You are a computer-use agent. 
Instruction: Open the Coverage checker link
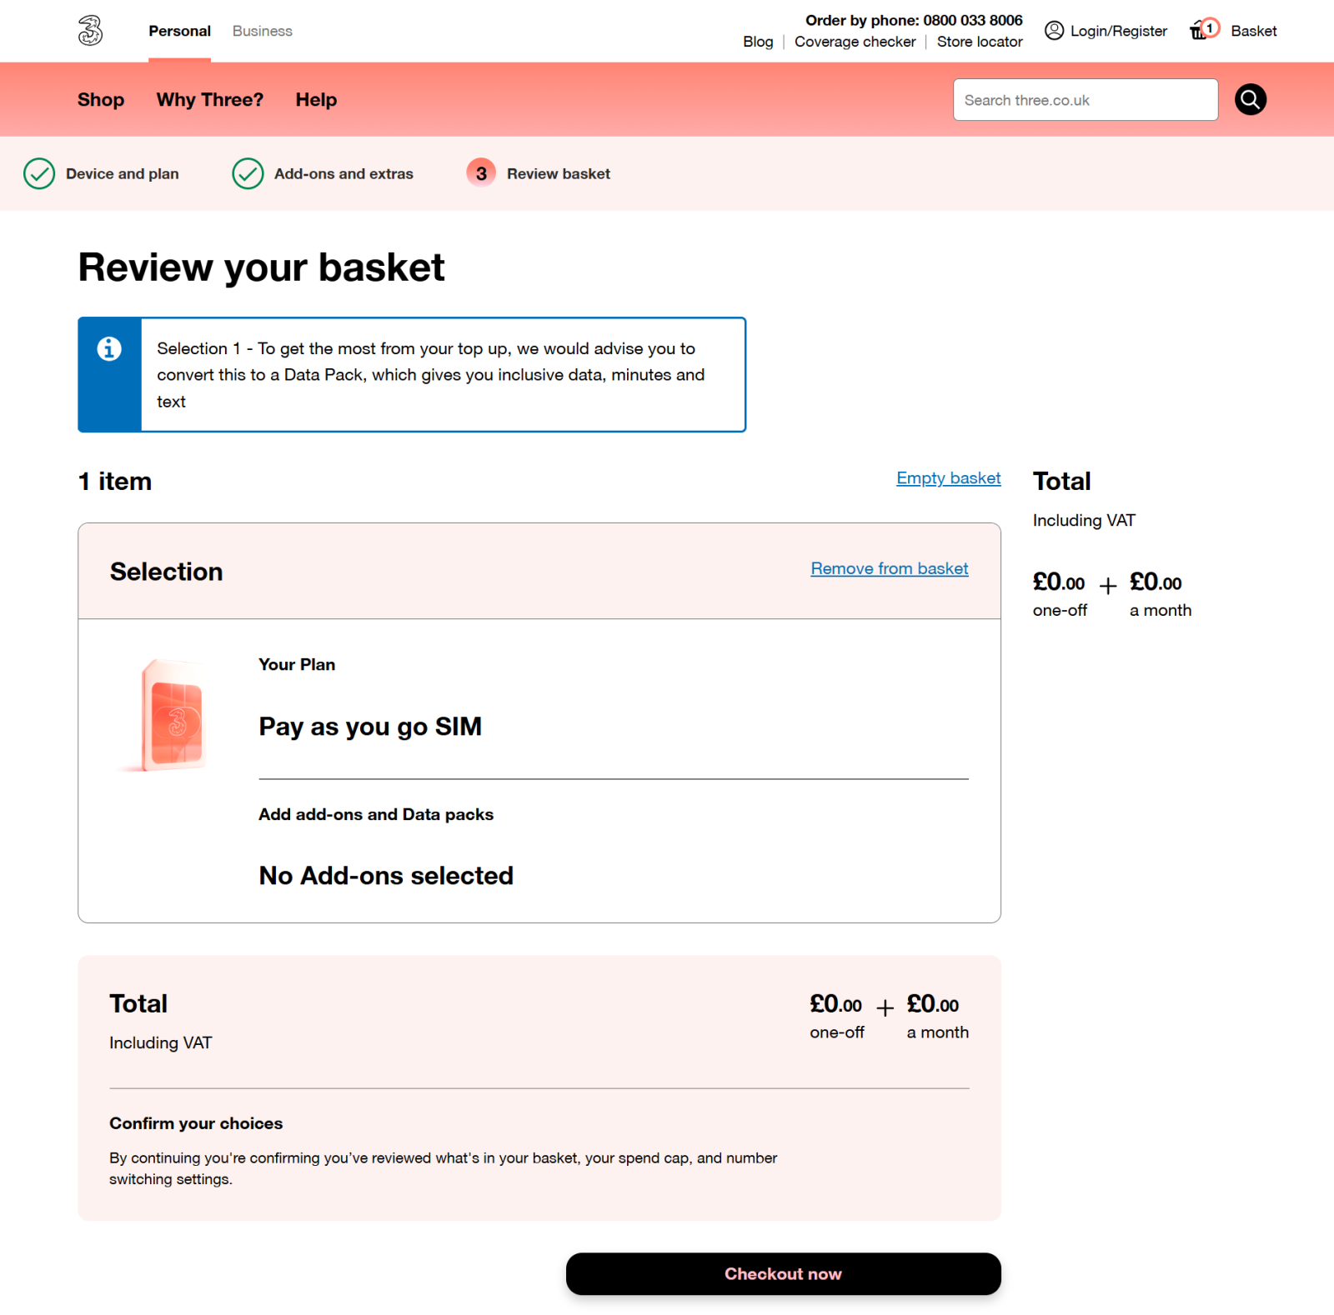coord(855,42)
